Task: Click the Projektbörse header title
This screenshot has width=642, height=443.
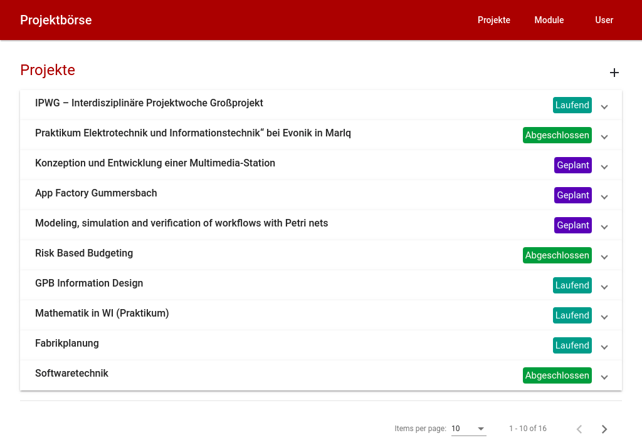Action: [56, 20]
